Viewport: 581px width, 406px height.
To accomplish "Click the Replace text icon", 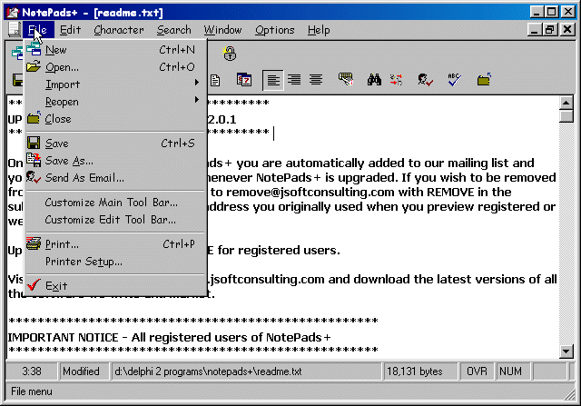I will (x=396, y=80).
